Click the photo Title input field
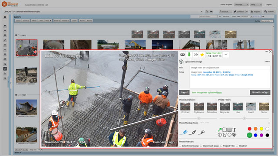The image size is (278, 156). tap(230, 68)
